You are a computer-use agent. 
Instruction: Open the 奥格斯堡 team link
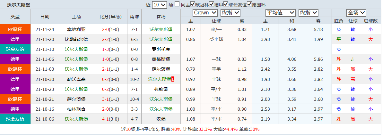(x=161, y=59)
